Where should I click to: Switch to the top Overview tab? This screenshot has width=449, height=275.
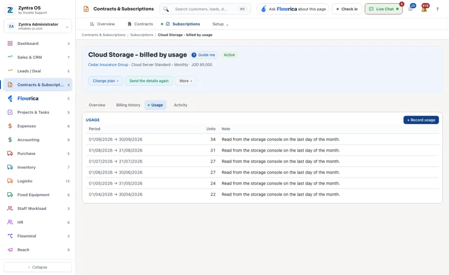point(102,24)
